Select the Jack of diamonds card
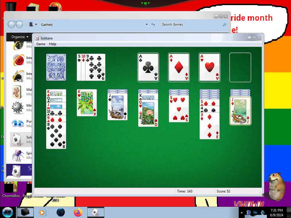This screenshot has width=291, height=218. [240, 110]
